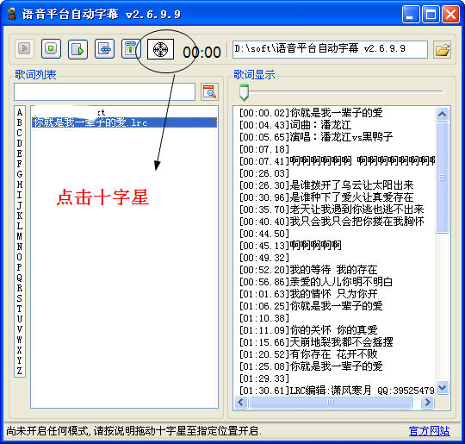
Task: Click letter D in alphabet index
Action: pyautogui.click(x=20, y=143)
